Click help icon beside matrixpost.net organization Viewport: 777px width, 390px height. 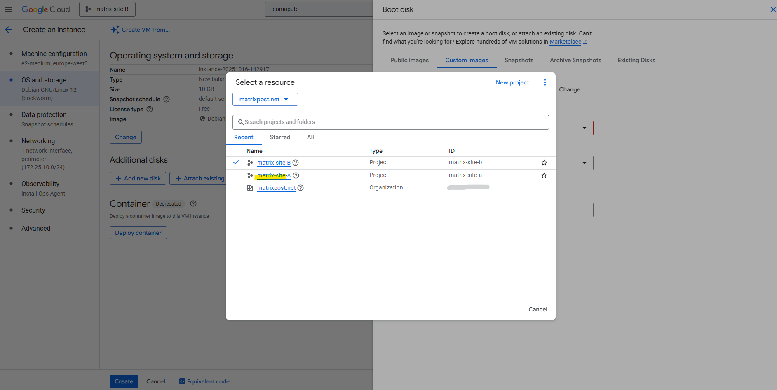pyautogui.click(x=300, y=188)
